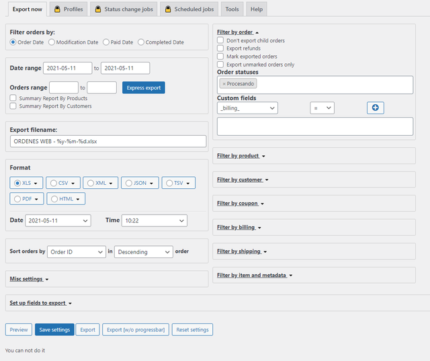
Task: Click the lock icon on Scheduled jobs tab
Action: point(168,9)
